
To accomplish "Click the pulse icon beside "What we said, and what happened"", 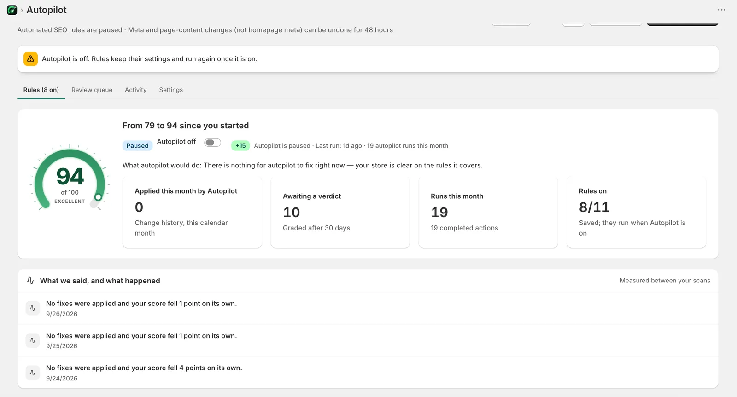I will point(30,281).
